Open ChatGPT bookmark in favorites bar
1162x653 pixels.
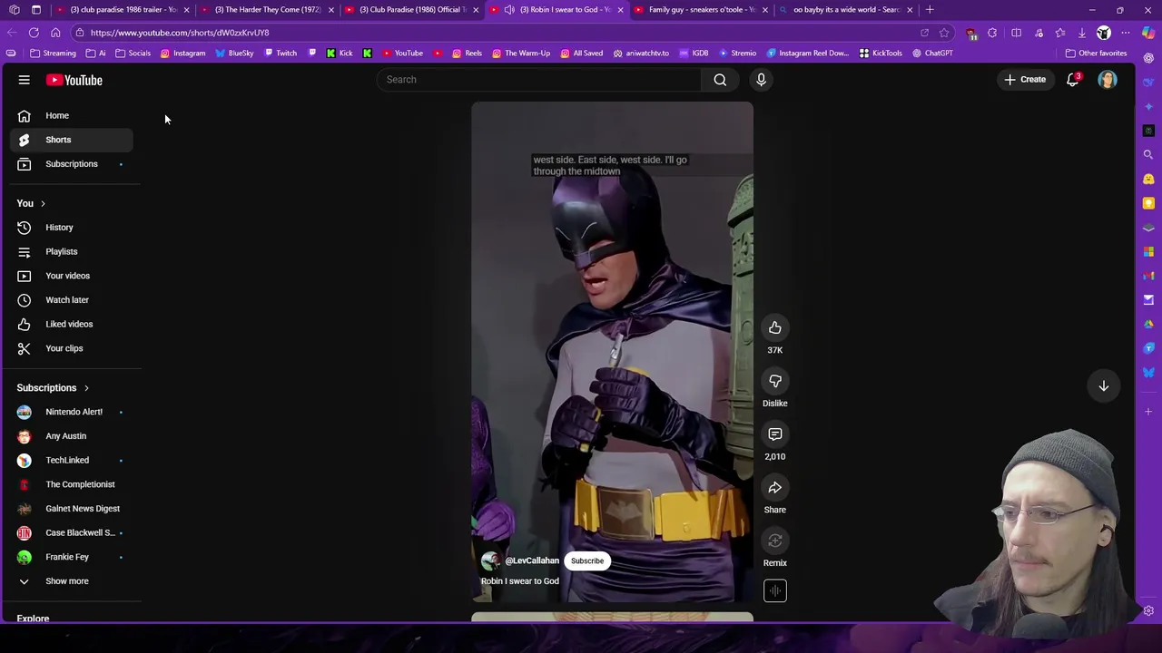(932, 54)
